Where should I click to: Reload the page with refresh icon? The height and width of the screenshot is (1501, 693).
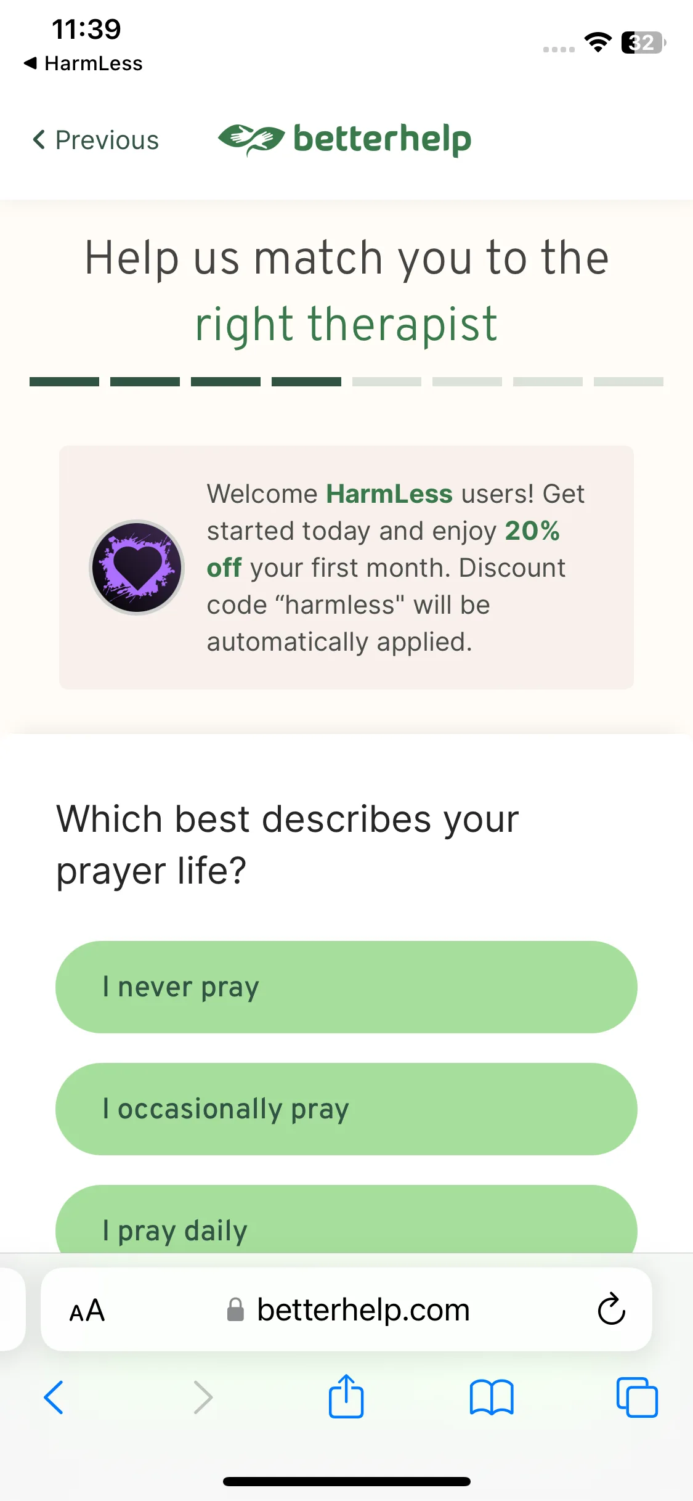(x=611, y=1309)
